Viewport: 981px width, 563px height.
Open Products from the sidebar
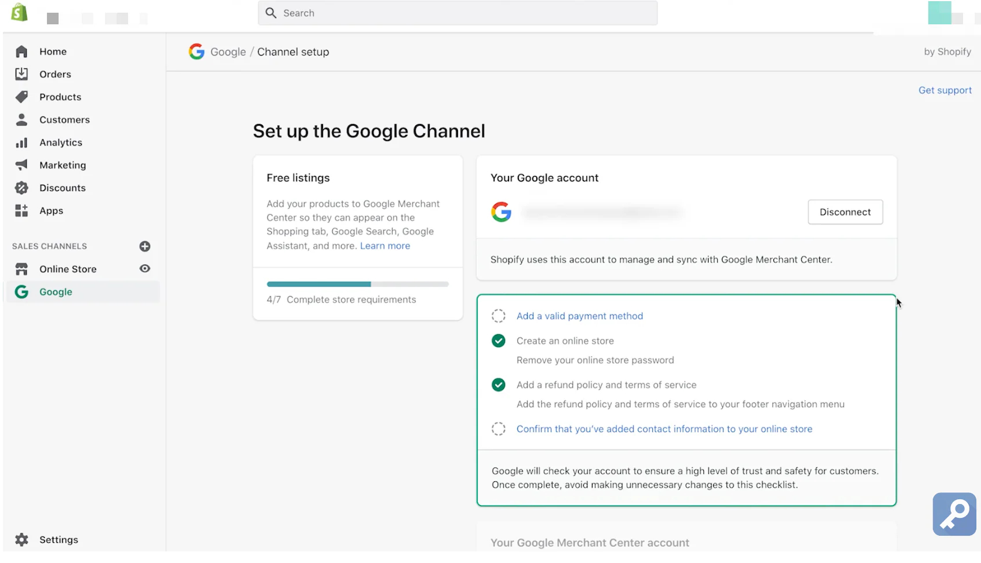[x=21, y=97]
